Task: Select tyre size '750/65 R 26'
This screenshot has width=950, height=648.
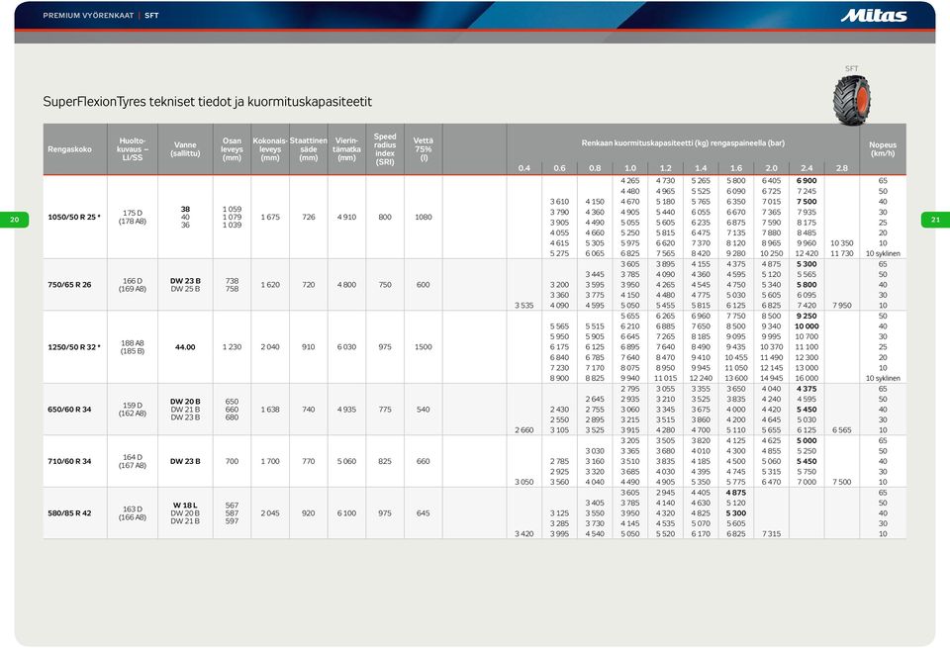Action: point(69,285)
